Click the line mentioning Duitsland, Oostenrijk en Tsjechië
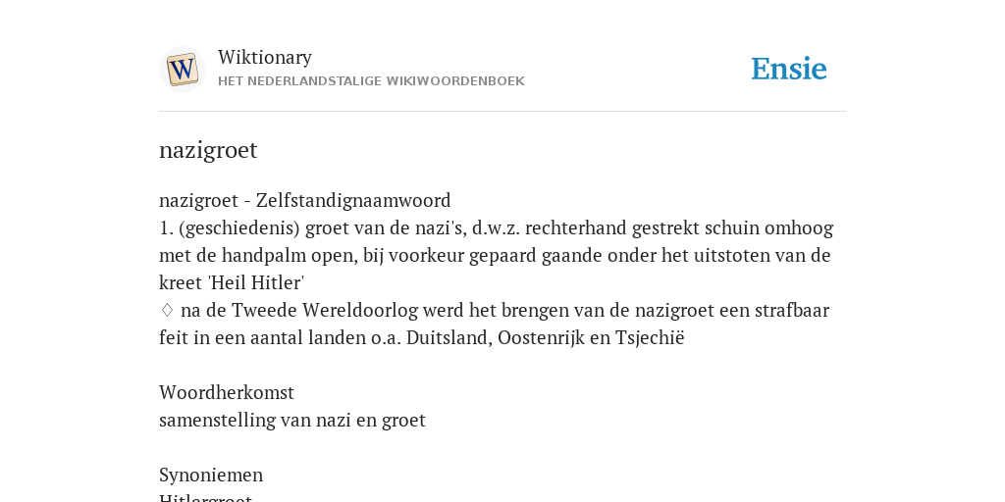Image resolution: width=1005 pixels, height=502 pixels. click(x=422, y=337)
